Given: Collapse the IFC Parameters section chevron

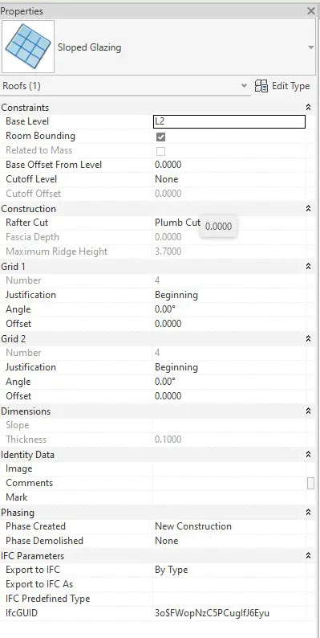Looking at the screenshot, I should 308,555.
